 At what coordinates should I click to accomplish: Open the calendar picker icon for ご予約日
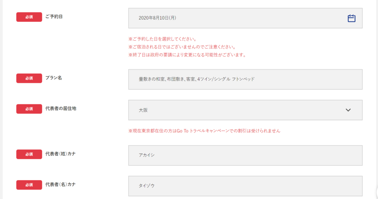[x=351, y=18]
